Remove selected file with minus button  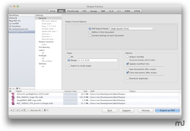click(x=28, y=110)
